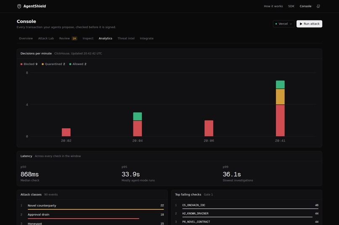Click the green Vercel status dot

(x=276, y=24)
